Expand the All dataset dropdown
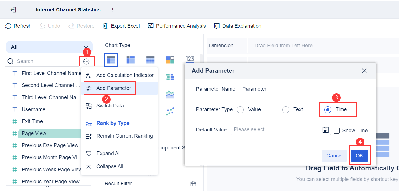 pyautogui.click(x=49, y=47)
